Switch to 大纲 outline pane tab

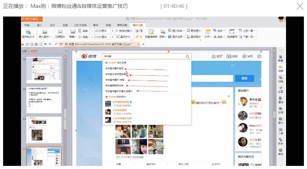(x=24, y=51)
